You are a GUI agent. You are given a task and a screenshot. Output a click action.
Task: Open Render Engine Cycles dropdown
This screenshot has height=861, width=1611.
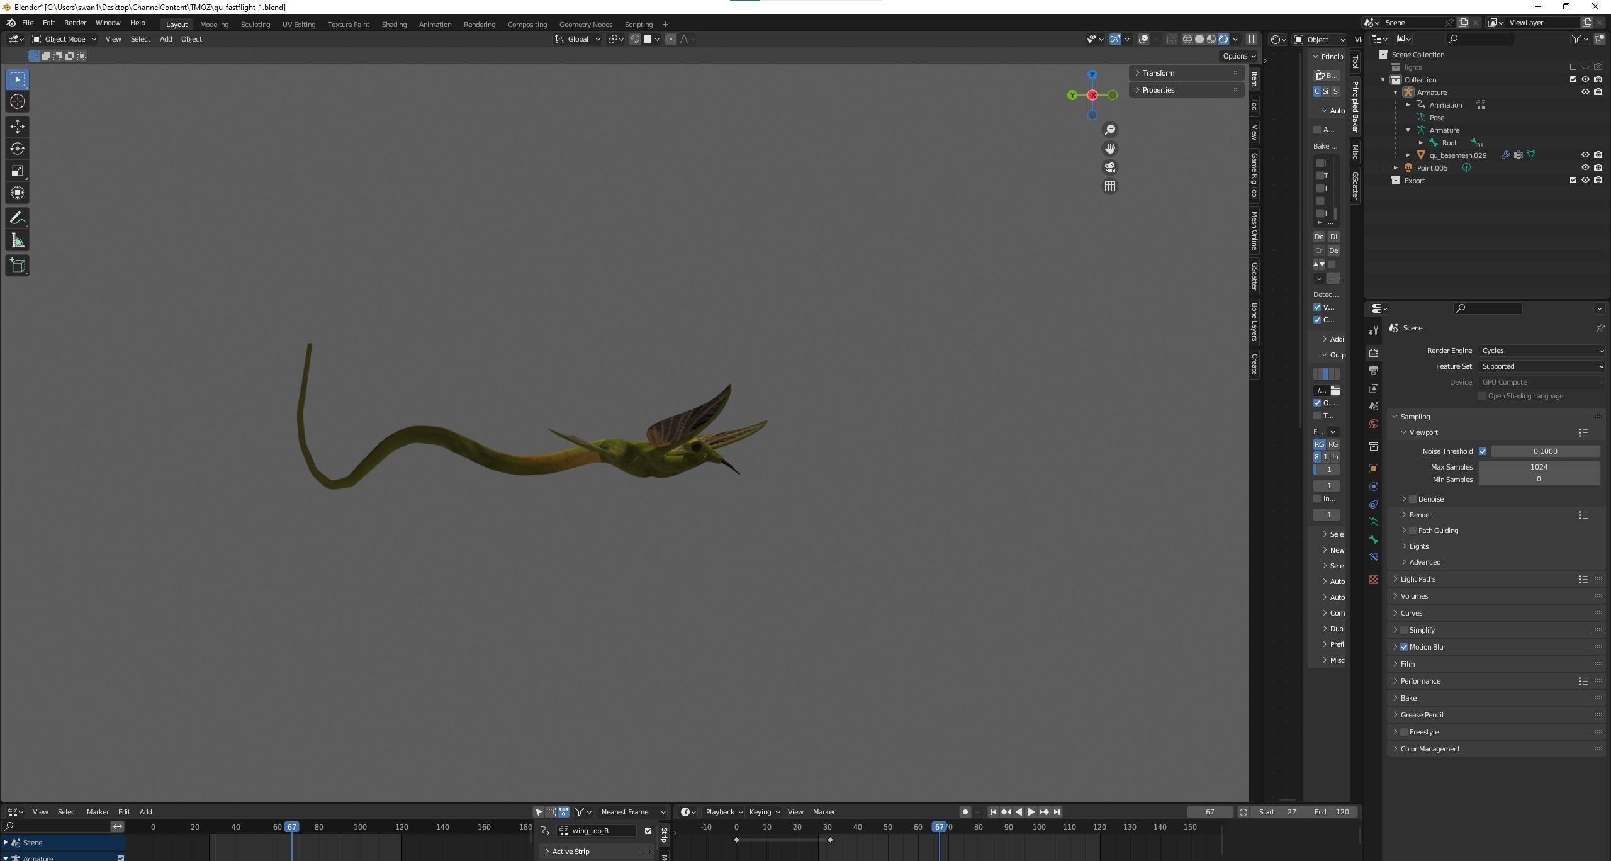[1542, 351]
